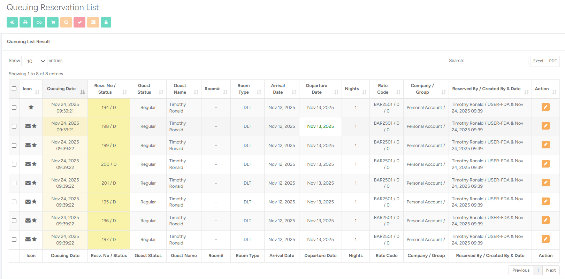This screenshot has width=565, height=279.
Task: Export the list to Excel
Action: (538, 61)
